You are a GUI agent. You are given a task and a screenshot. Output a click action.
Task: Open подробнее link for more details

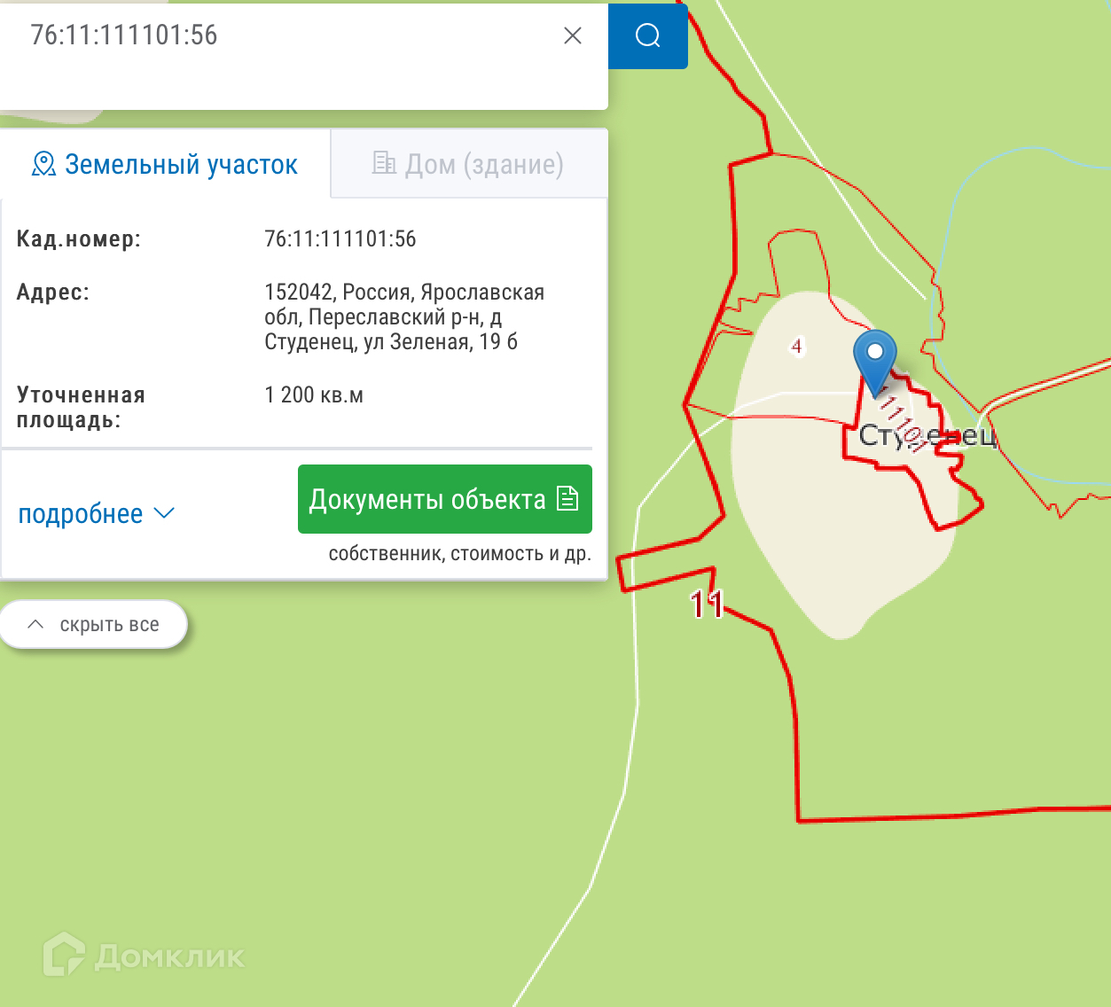(x=81, y=514)
